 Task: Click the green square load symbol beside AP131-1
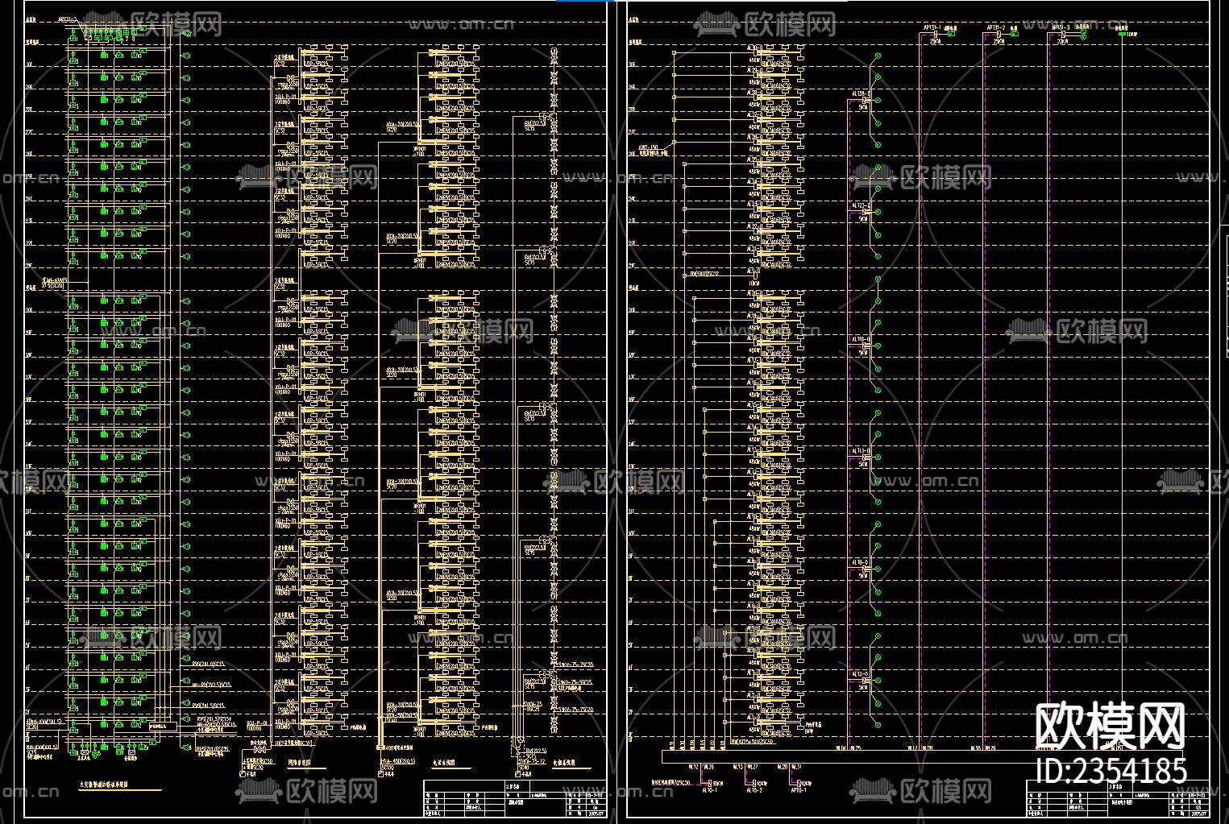pyautogui.click(x=951, y=34)
